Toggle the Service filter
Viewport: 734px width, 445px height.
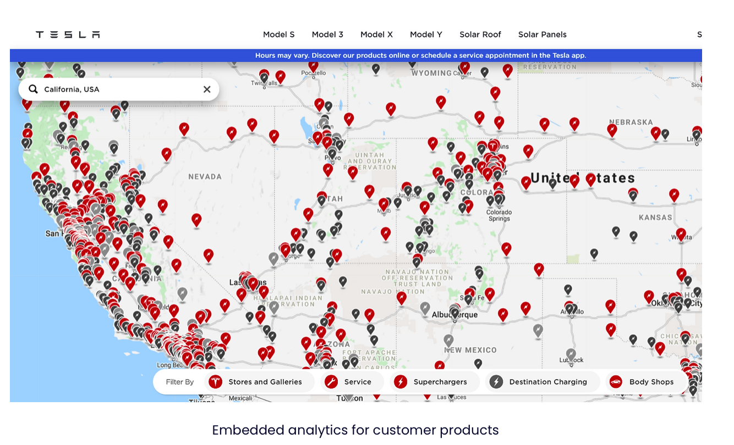click(349, 382)
